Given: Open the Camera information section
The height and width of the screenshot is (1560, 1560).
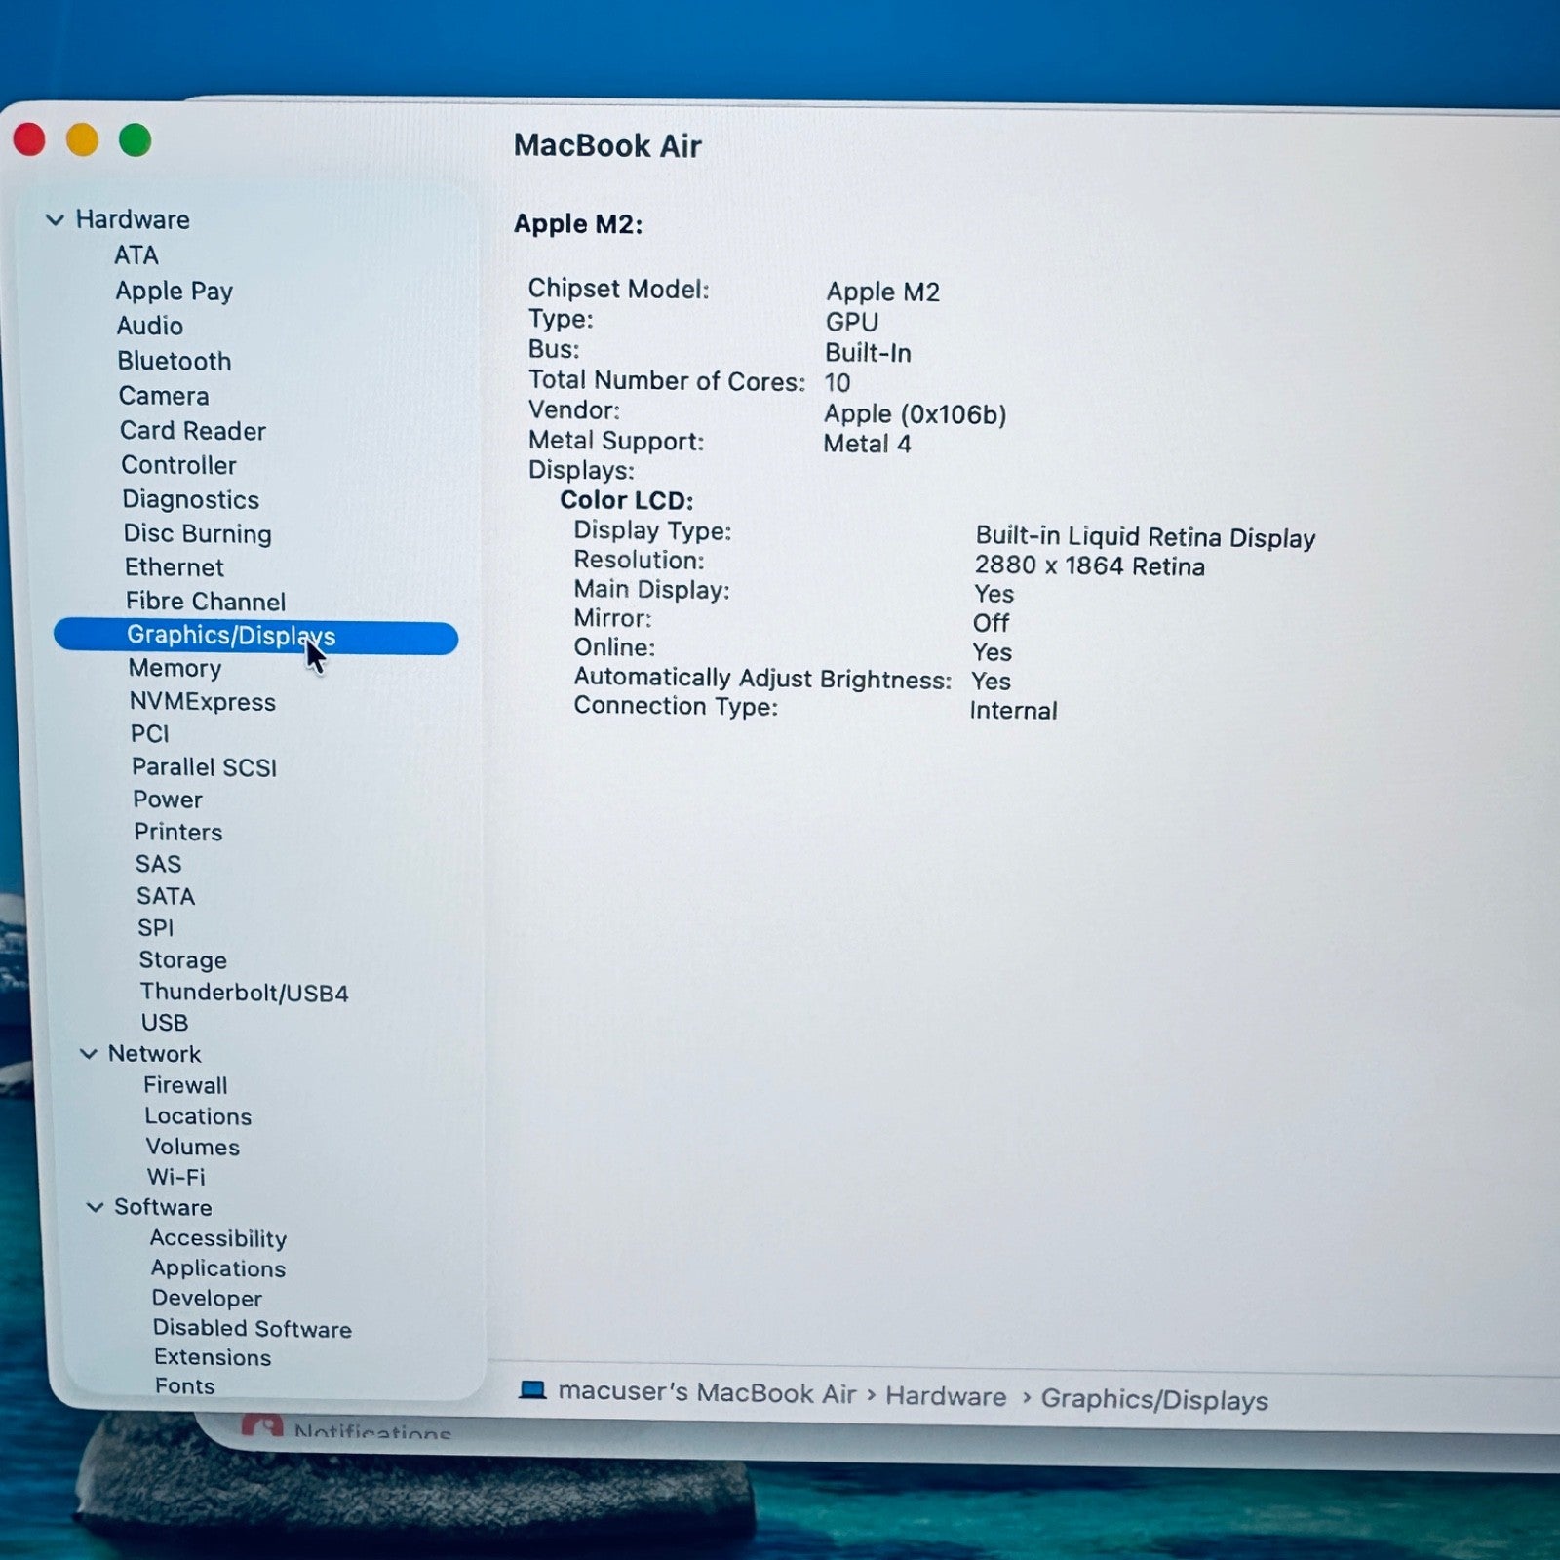Looking at the screenshot, I should tap(164, 396).
